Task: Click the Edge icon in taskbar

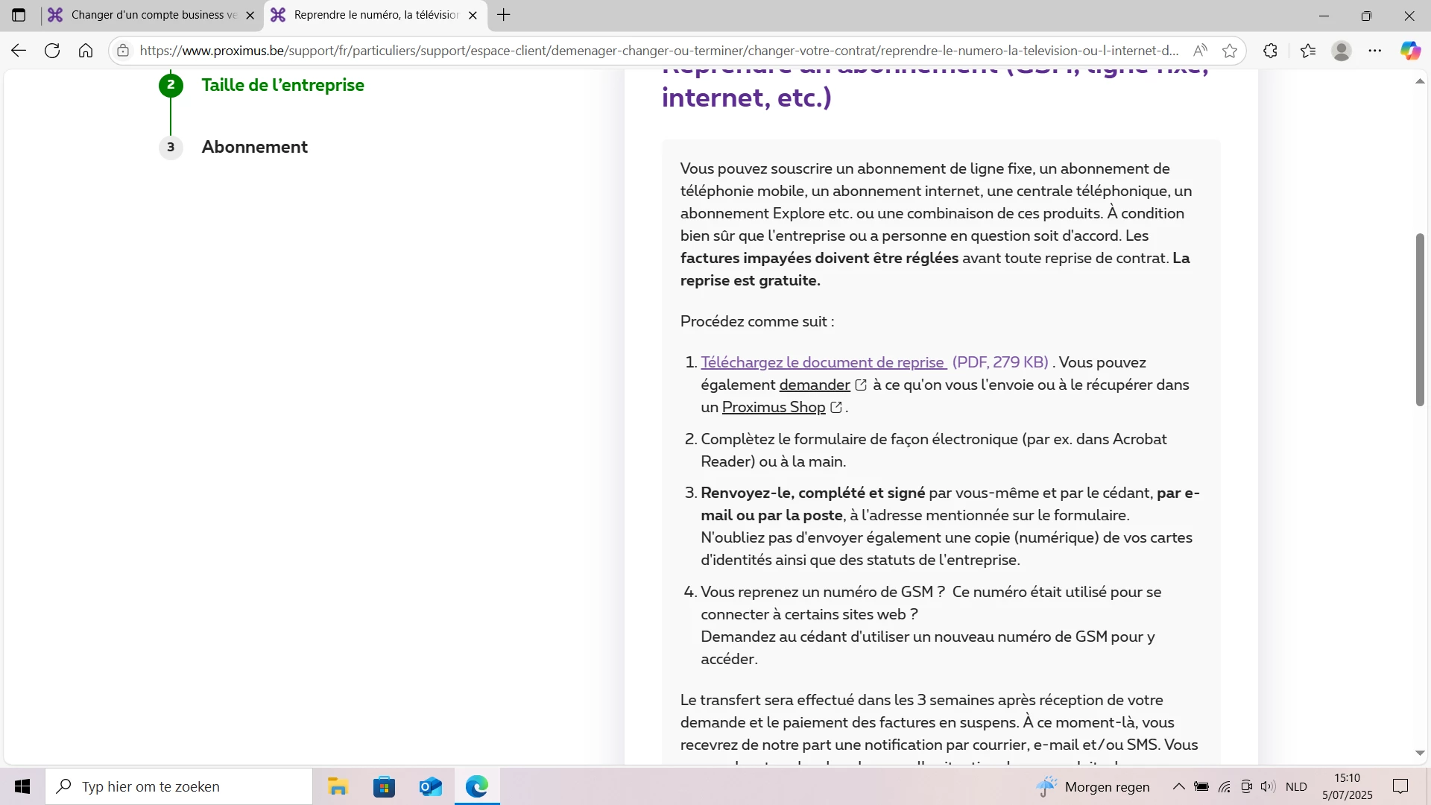Action: point(477,786)
